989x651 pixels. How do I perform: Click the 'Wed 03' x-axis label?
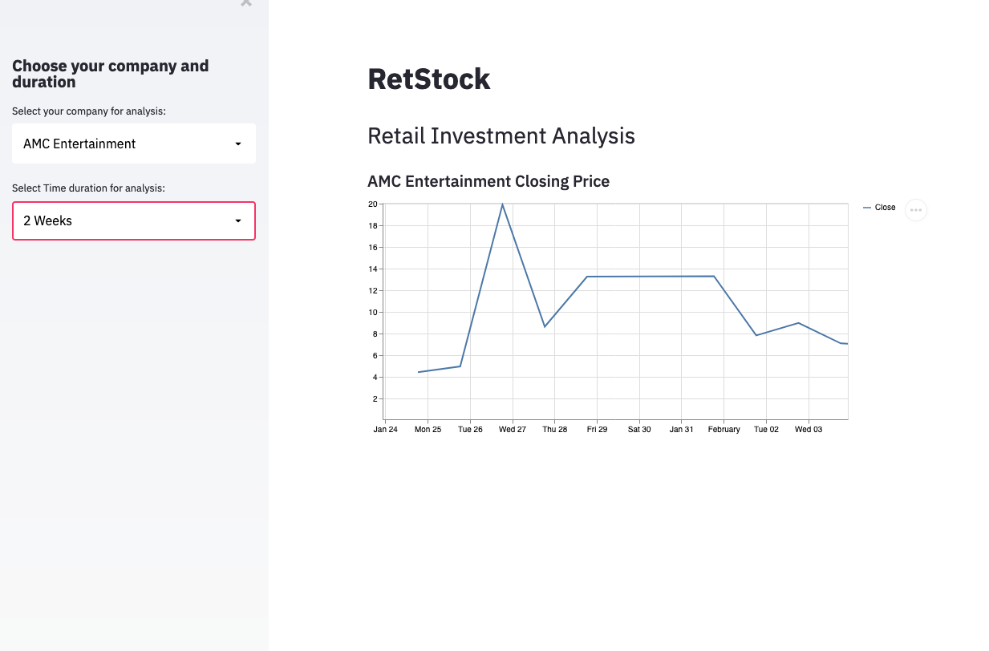[809, 430]
